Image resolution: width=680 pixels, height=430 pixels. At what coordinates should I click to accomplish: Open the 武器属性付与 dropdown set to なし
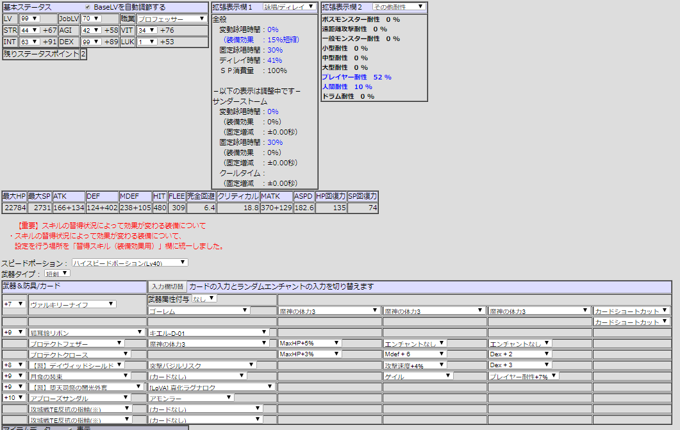[204, 299]
